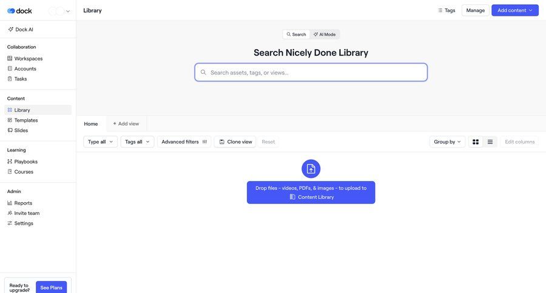The height and width of the screenshot is (293, 546).
Task: Click the Accounts icon in sidebar
Action: coord(10,68)
